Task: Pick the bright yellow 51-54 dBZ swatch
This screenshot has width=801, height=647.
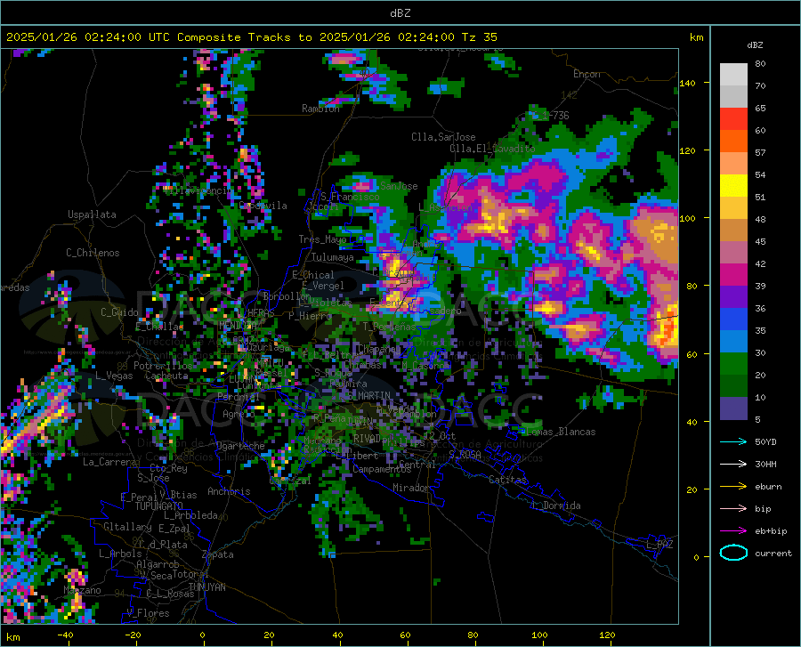Action: [x=733, y=186]
